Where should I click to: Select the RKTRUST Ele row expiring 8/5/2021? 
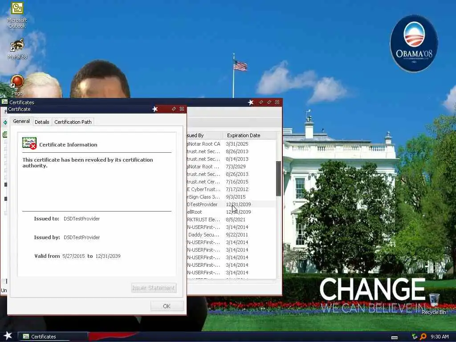[x=231, y=220]
